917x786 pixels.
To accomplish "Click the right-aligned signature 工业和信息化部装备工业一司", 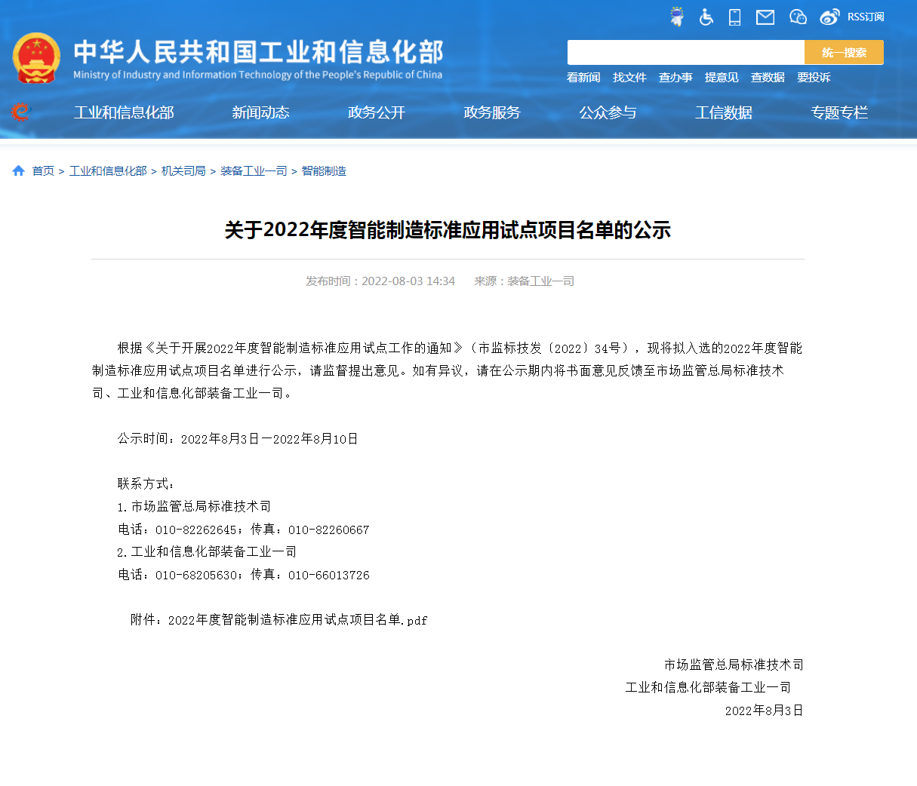I will pos(708,688).
